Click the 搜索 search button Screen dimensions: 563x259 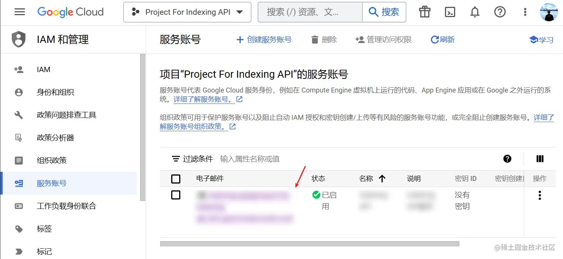(384, 12)
